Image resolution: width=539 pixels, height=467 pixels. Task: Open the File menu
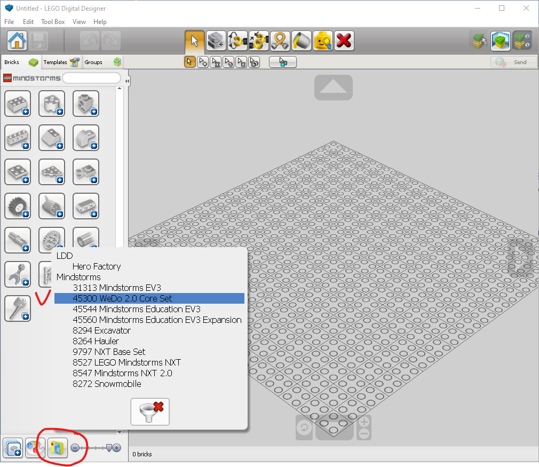[9, 22]
